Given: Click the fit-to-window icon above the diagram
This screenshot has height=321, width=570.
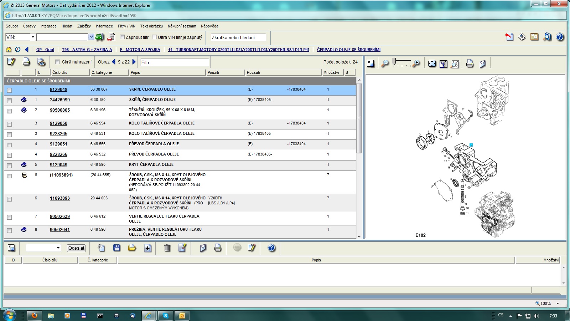Looking at the screenshot, I should point(432,63).
